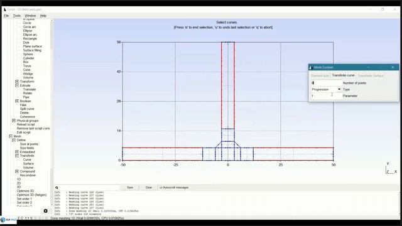Close the Mesh Context window
Viewport: 402px width, 226px height.
[x=393, y=67]
